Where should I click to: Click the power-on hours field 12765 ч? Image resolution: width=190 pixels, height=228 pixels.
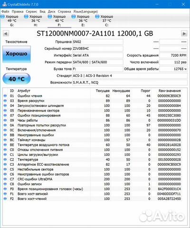coord(173,69)
